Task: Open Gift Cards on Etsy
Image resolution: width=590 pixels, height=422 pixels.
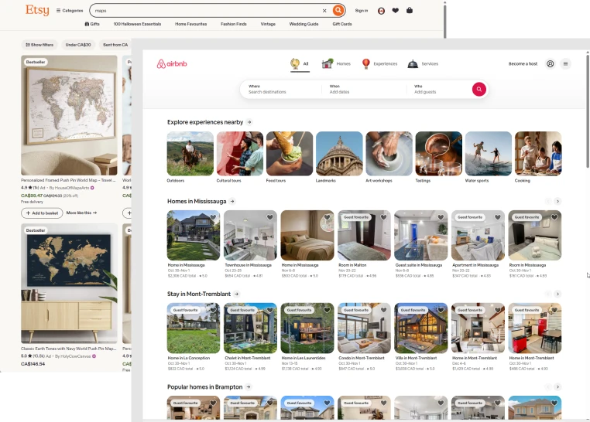Action: click(342, 24)
